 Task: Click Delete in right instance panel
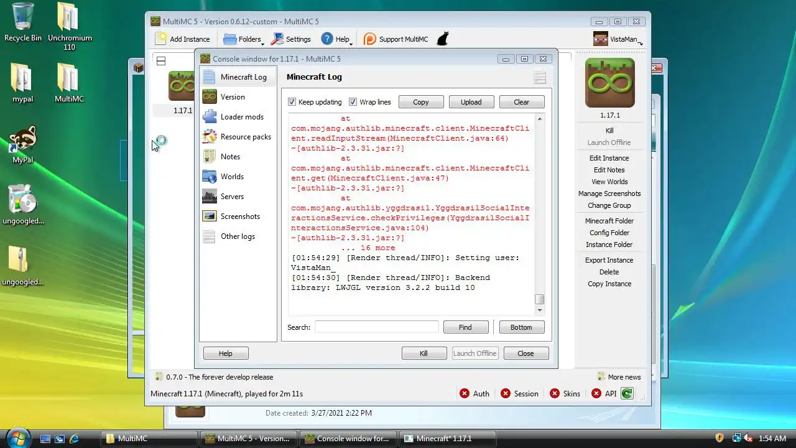tap(609, 272)
